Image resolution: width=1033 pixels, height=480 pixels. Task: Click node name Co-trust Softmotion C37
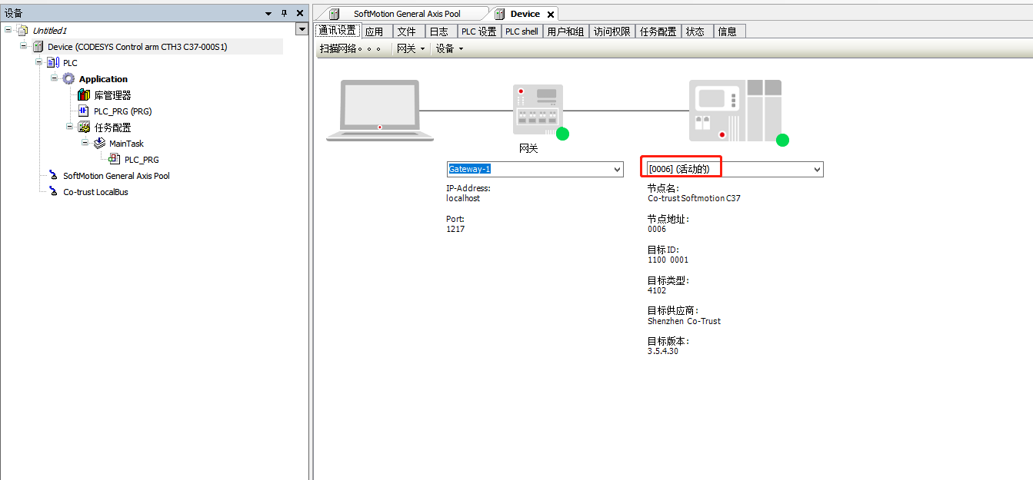click(694, 198)
